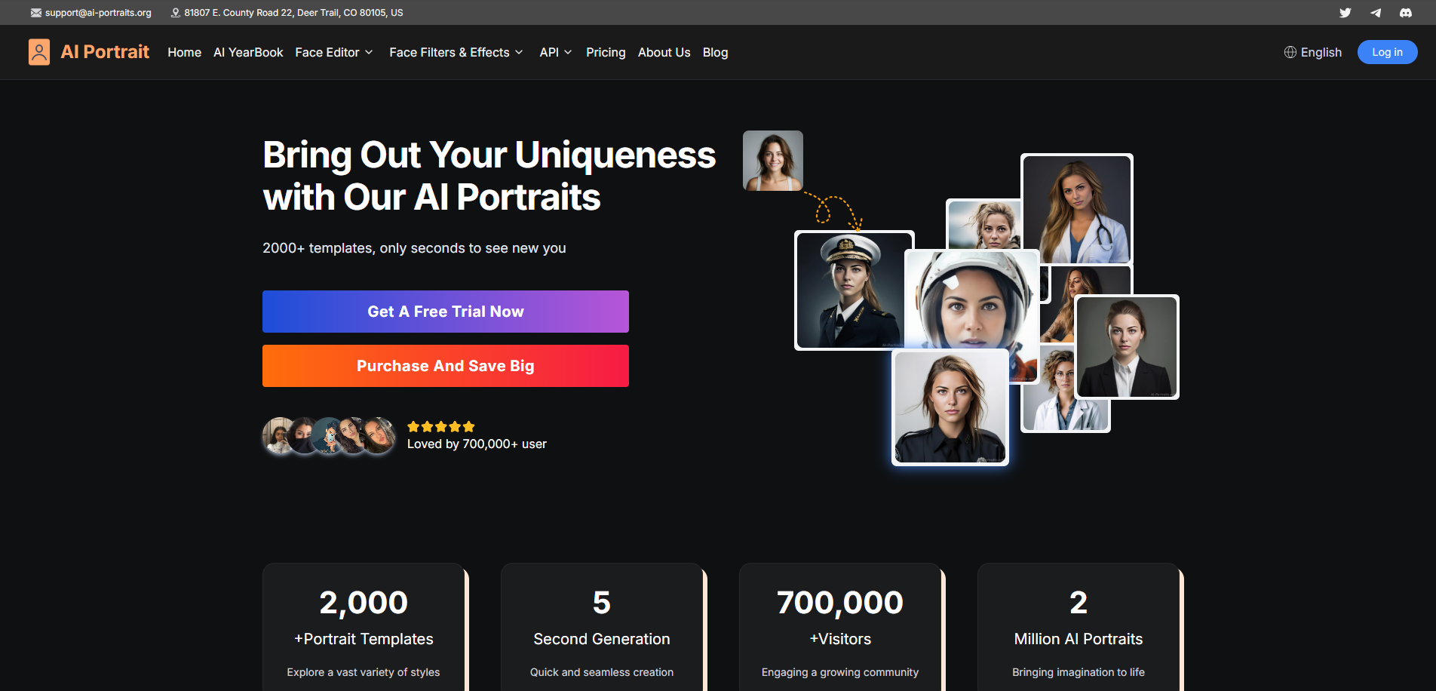
Task: Open the Twitter social icon
Action: [x=1345, y=13]
